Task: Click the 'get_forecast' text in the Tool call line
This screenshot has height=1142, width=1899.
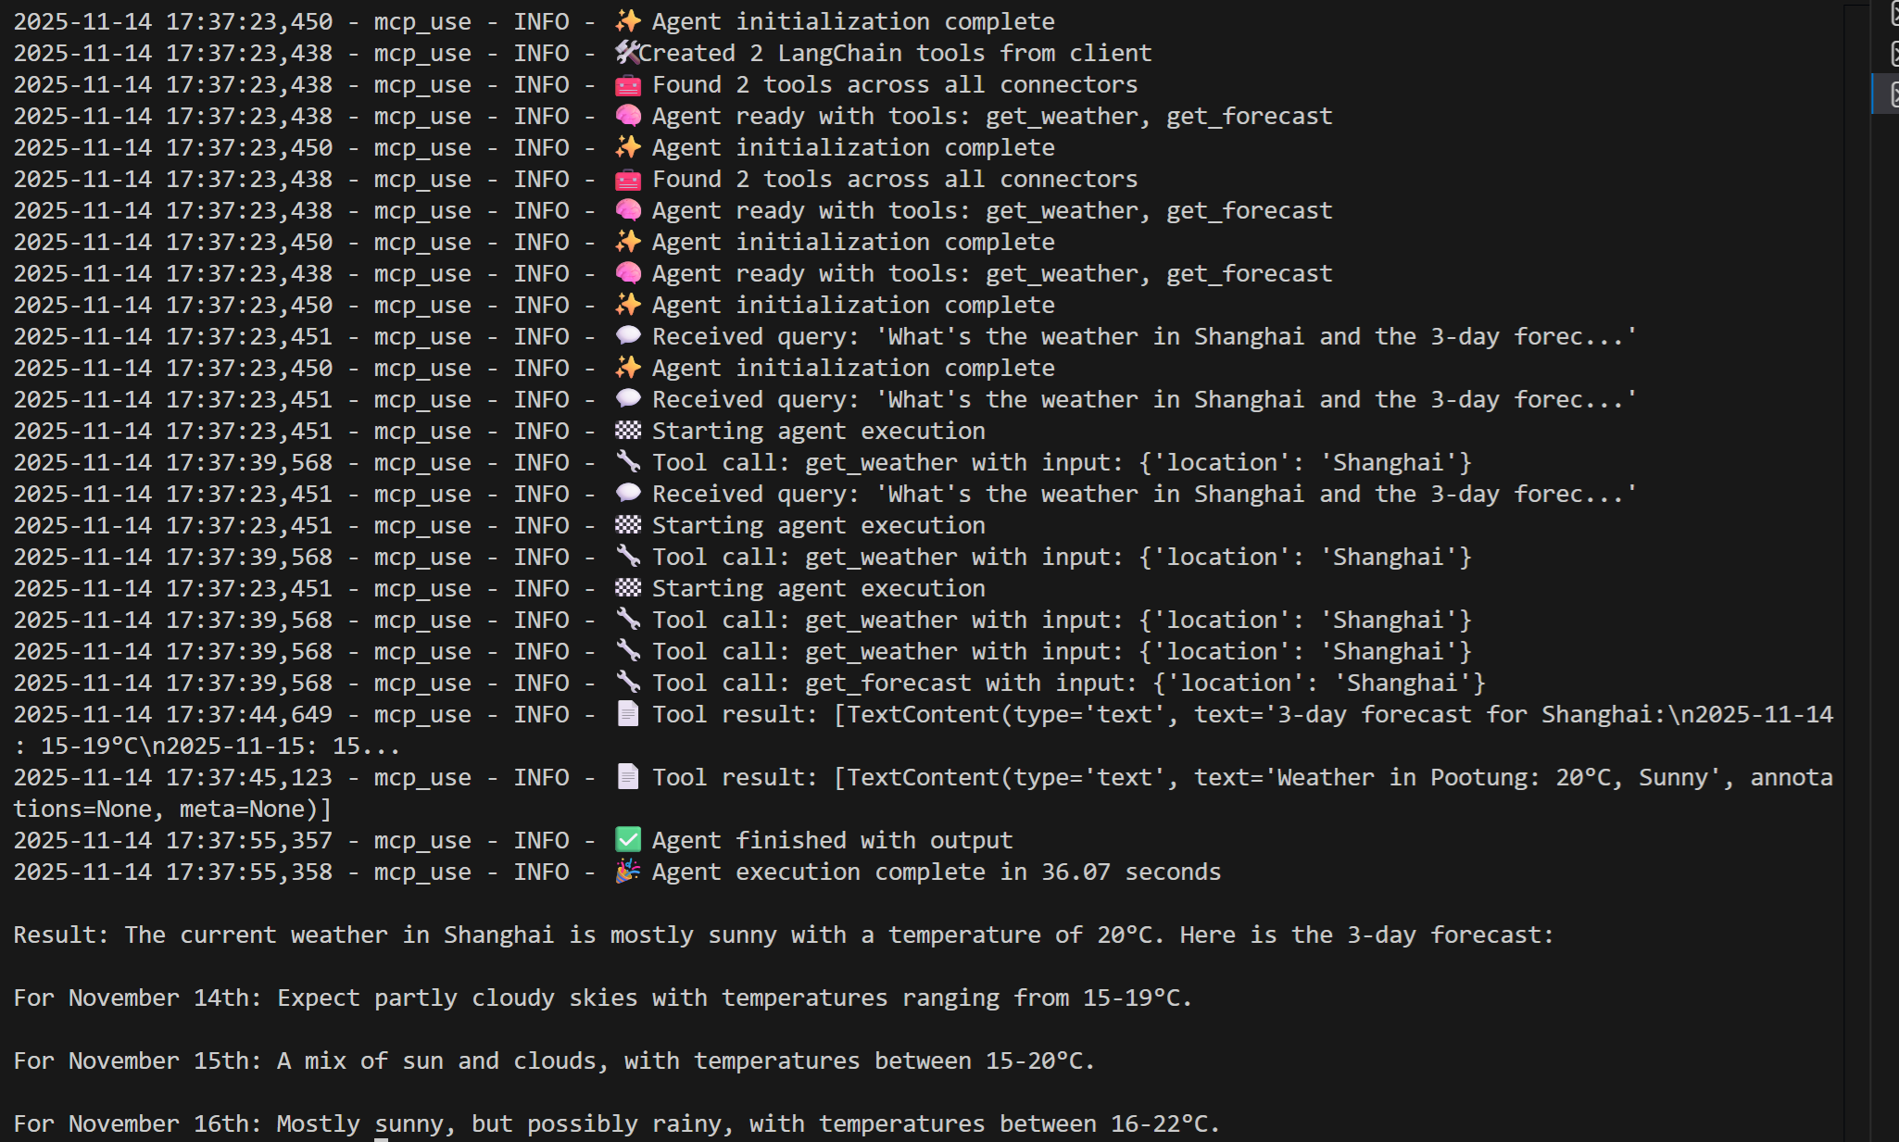Action: click(887, 683)
